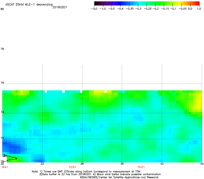204x179 pixels.
Task: Click the -0.15 color scale label
Action: tap(165, 9)
